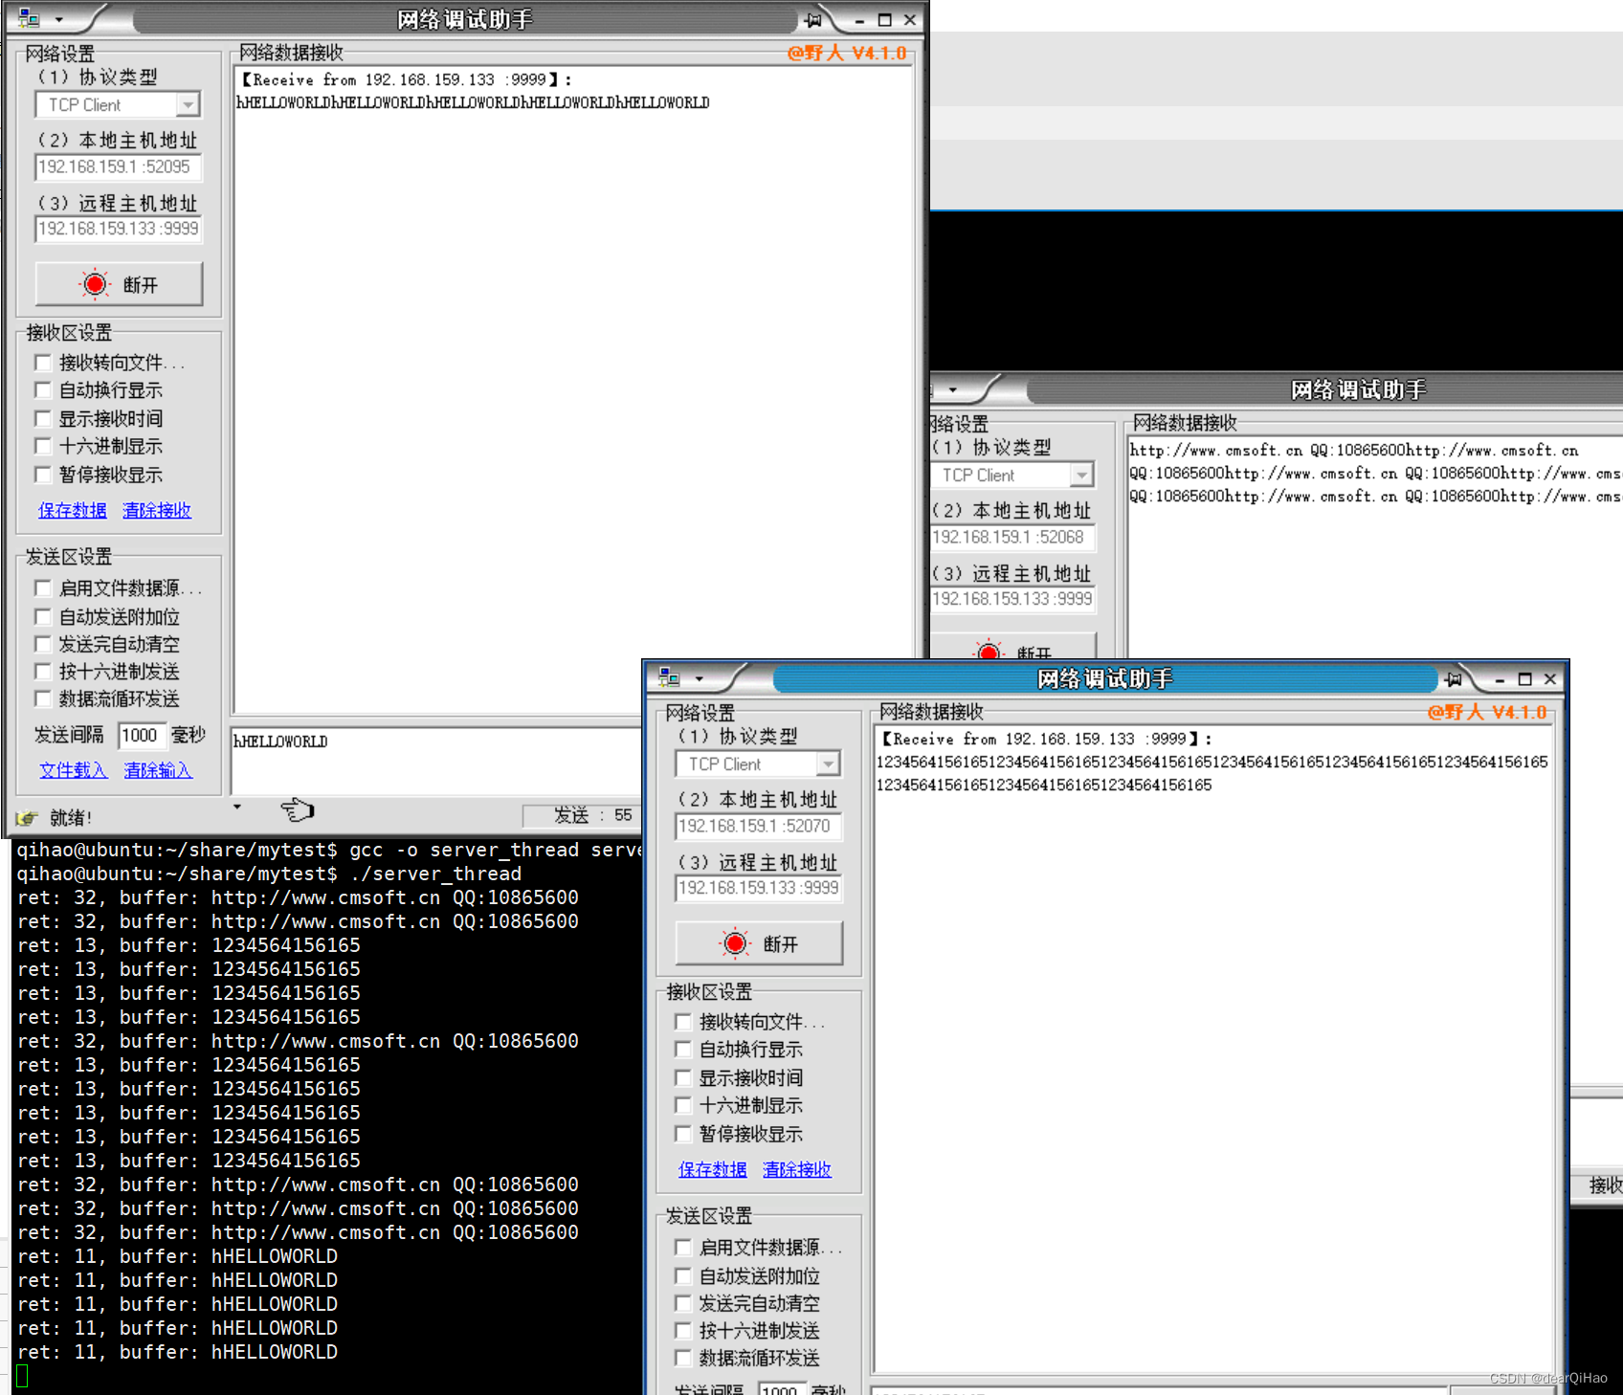Toggle 自动发送附加位 in left window
1623x1395 pixels.
[x=42, y=617]
